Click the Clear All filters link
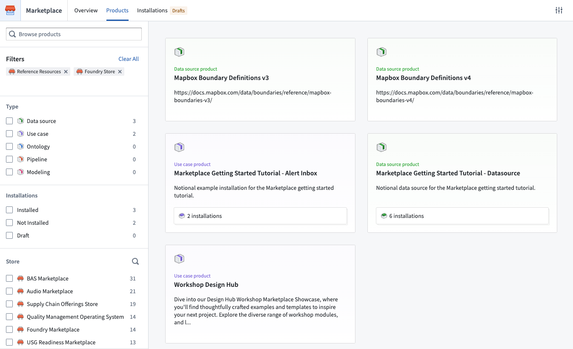573x349 pixels. tap(129, 59)
